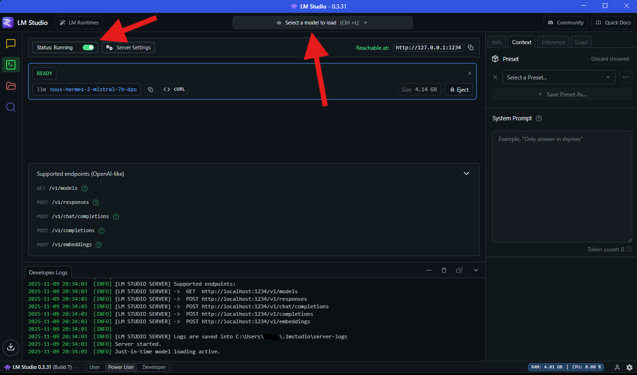
Task: Eject the loaded model
Action: (459, 89)
